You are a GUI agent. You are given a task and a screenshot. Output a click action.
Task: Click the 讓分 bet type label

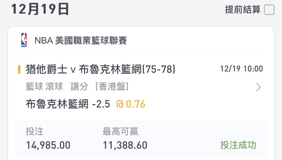[x=79, y=86]
